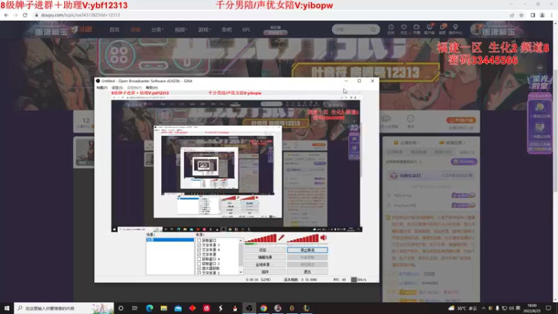
Task: Reload the browser page
Action: 25,15
